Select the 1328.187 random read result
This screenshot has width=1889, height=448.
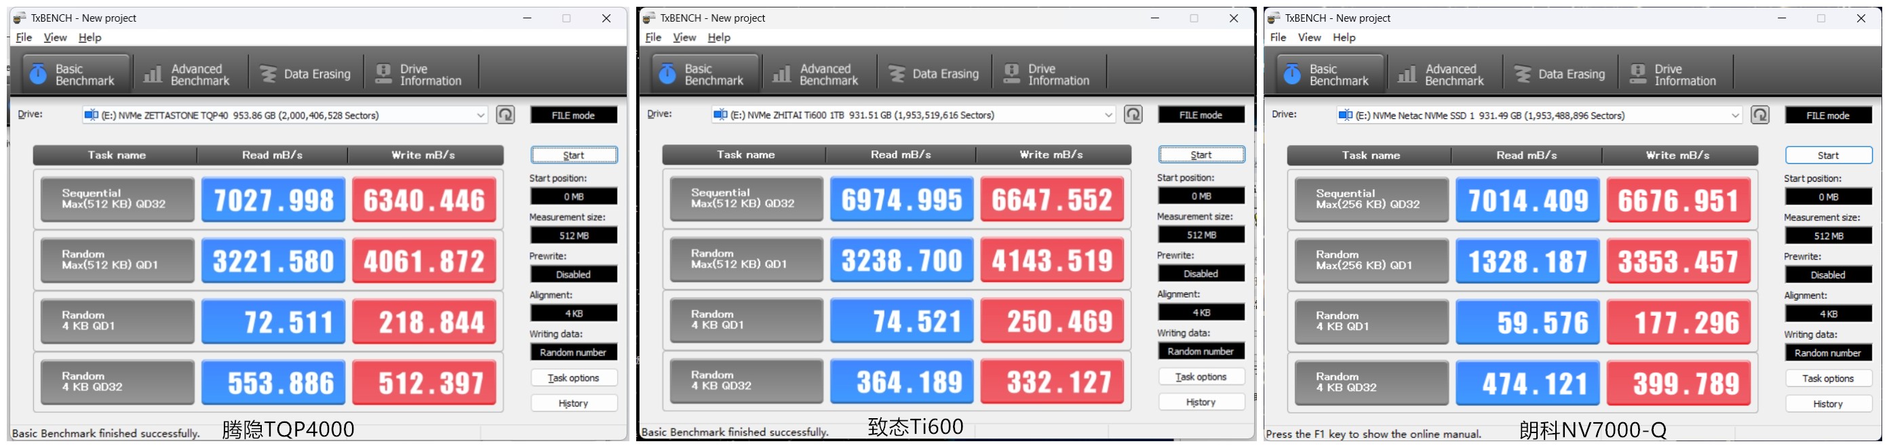[1527, 261]
